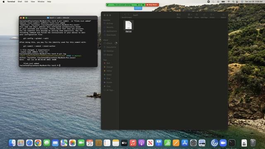Click the Wi-Fi status icon
265x149 pixels.
tap(229, 2)
